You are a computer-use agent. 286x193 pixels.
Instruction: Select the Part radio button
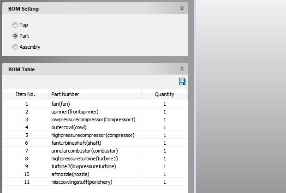[x=16, y=36]
